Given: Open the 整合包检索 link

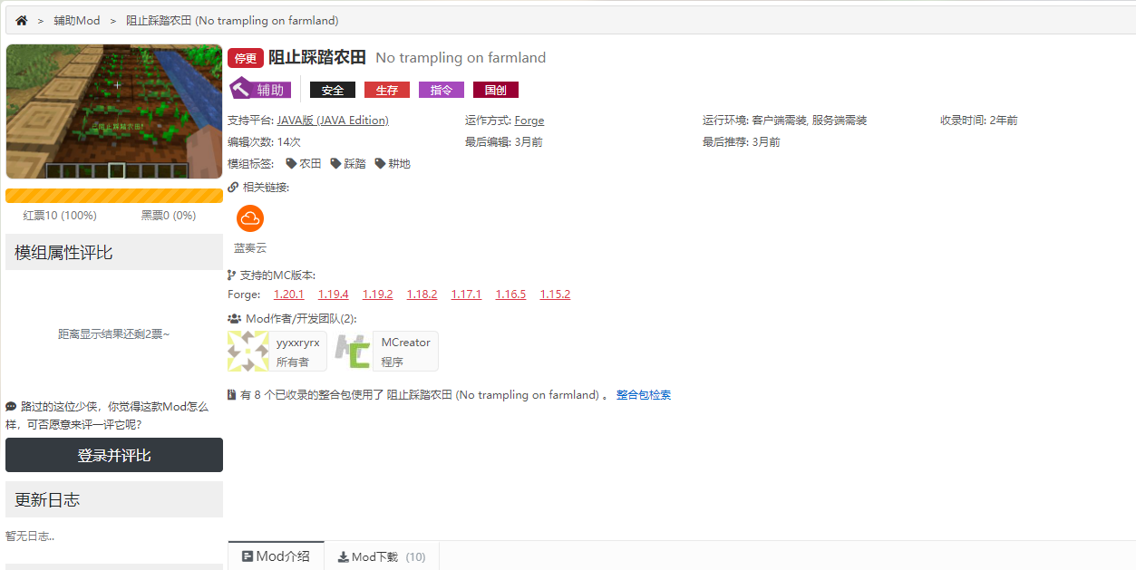Looking at the screenshot, I should click(x=644, y=395).
